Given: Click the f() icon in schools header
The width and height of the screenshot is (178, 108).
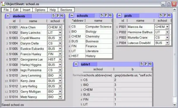Looking at the screenshot, I should [x=110, y=15].
